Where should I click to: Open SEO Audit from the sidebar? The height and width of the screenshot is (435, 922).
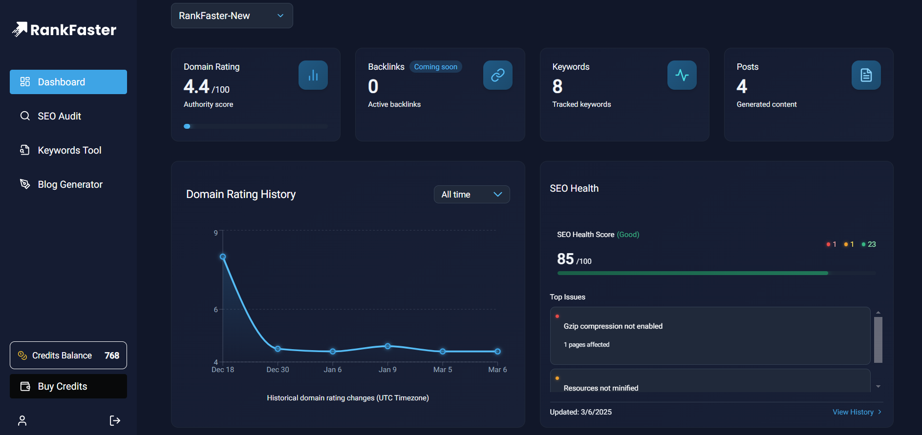click(x=68, y=116)
